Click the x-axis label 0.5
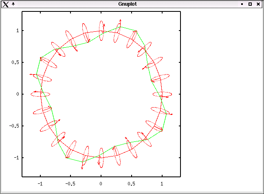 click(132, 183)
